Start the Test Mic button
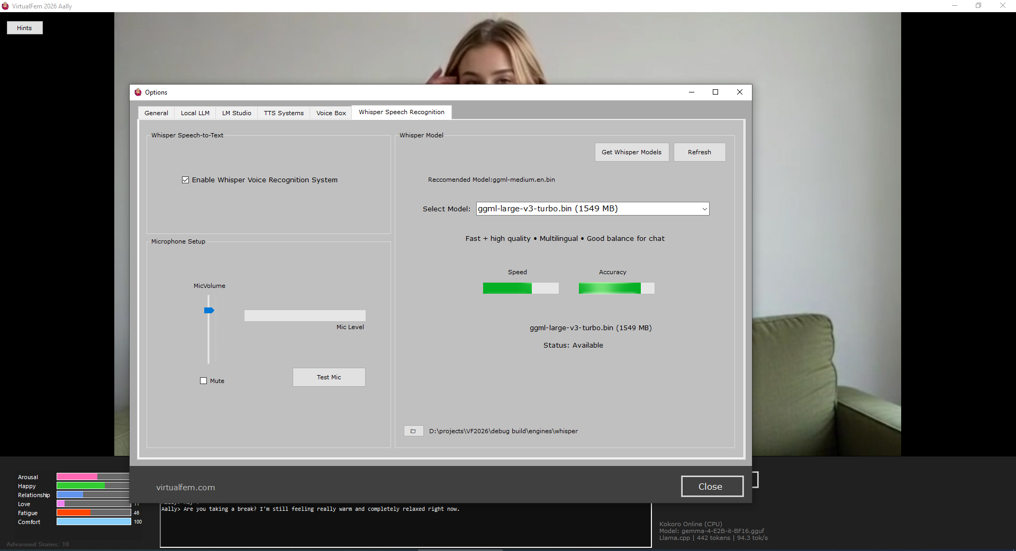The image size is (1016, 551). point(329,377)
